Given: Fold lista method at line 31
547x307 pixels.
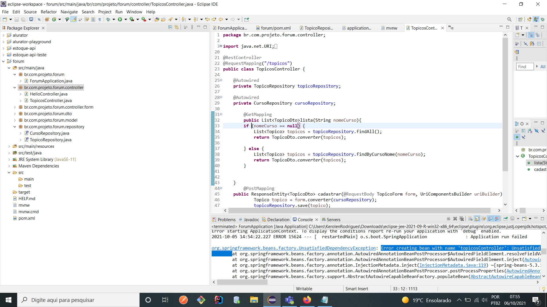Looking at the screenshot, I should (221, 114).
